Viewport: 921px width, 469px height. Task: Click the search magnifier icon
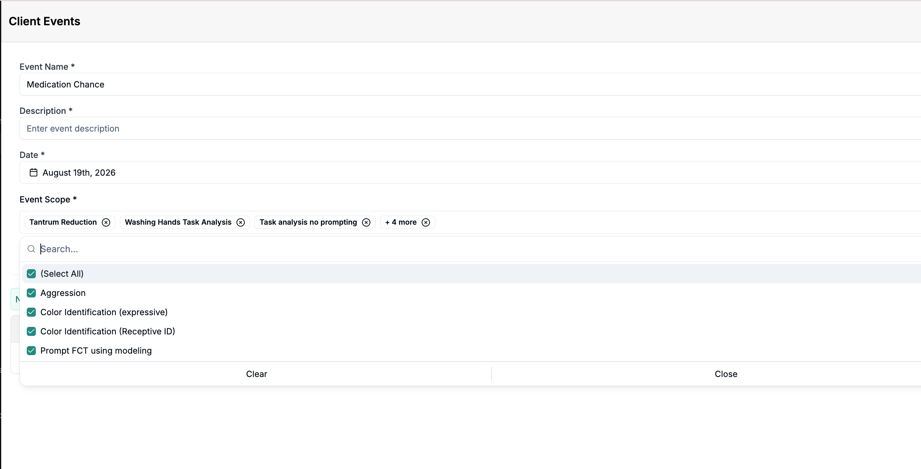(31, 249)
